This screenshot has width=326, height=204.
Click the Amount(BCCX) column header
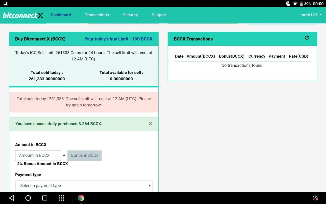coord(201,56)
